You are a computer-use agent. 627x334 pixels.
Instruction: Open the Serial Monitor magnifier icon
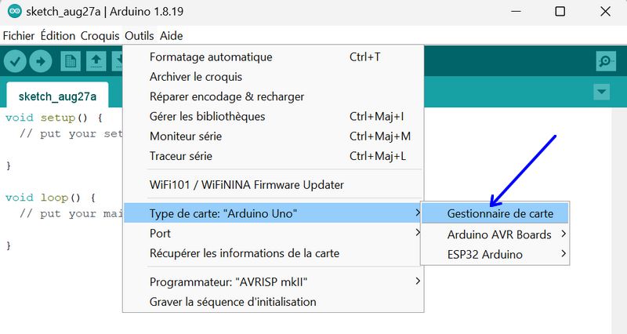pyautogui.click(x=606, y=61)
